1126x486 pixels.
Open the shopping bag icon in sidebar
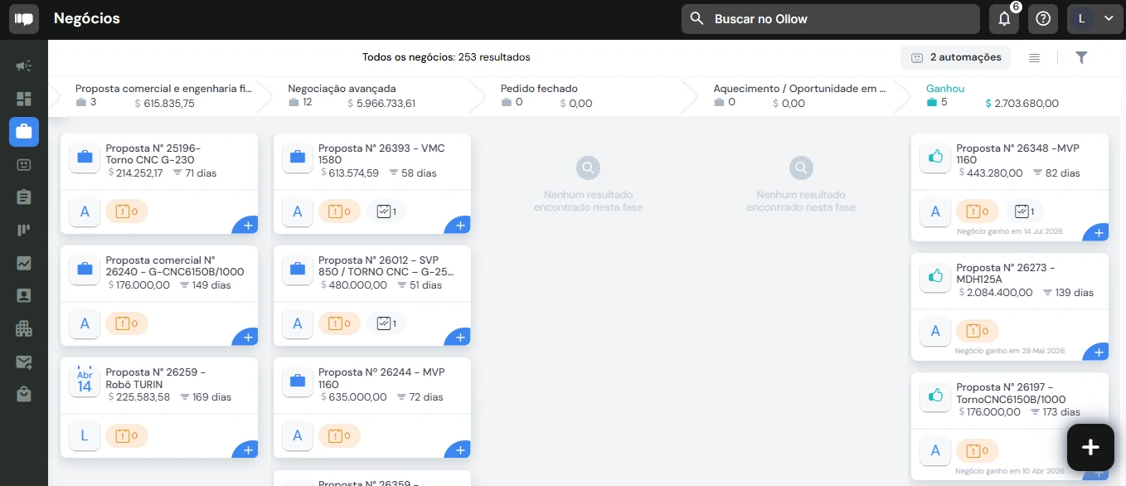(x=24, y=394)
